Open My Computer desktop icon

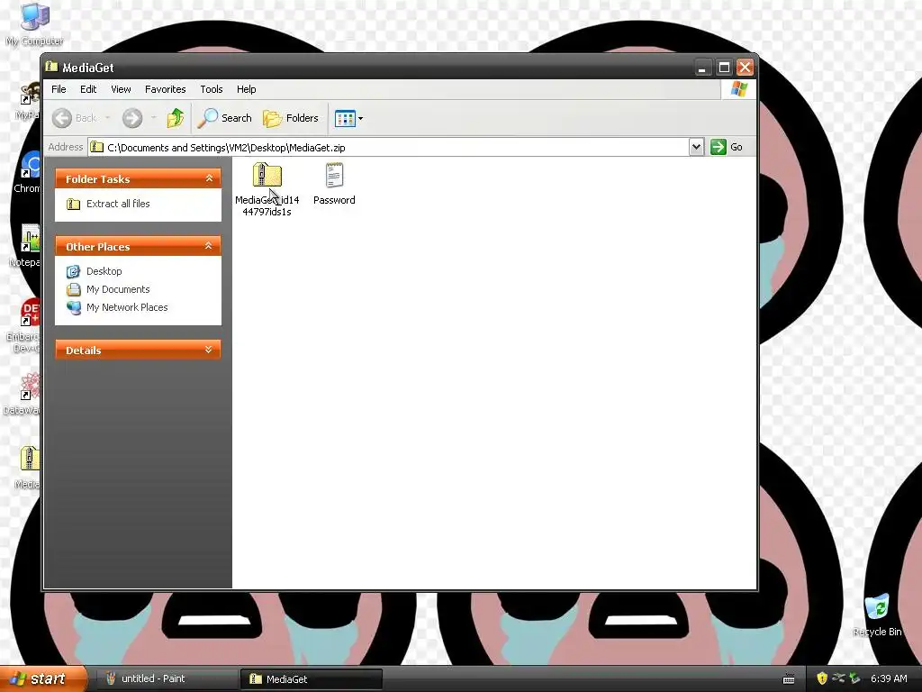tap(34, 24)
